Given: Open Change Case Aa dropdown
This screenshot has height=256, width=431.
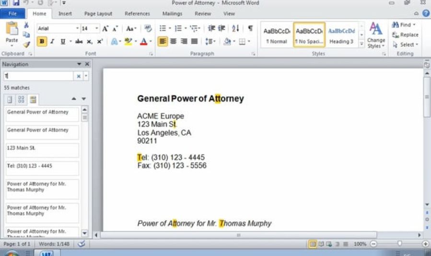Looking at the screenshot, I should coord(131,28).
